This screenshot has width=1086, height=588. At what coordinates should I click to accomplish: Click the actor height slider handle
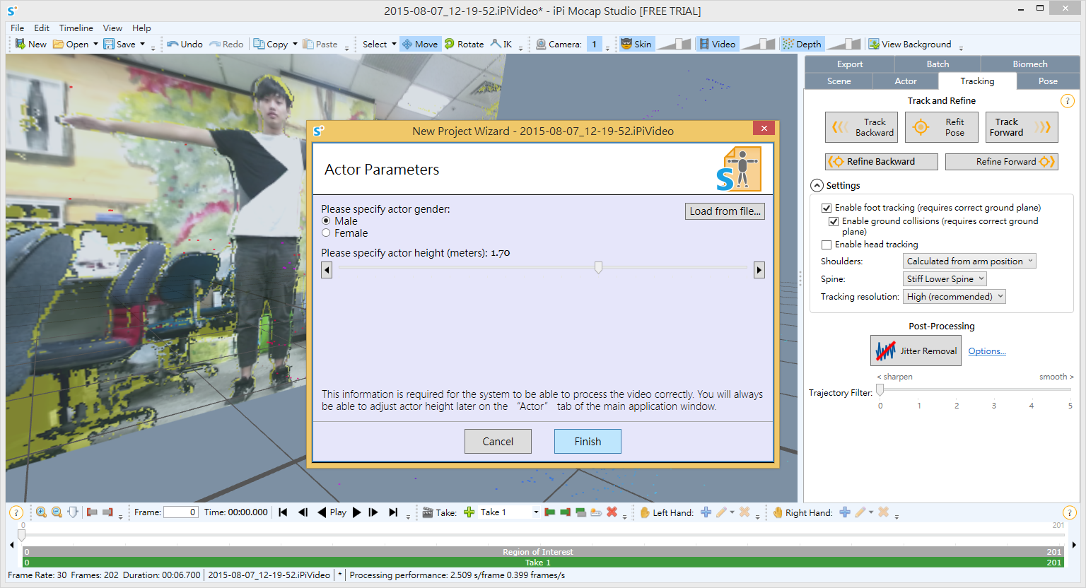pos(598,267)
